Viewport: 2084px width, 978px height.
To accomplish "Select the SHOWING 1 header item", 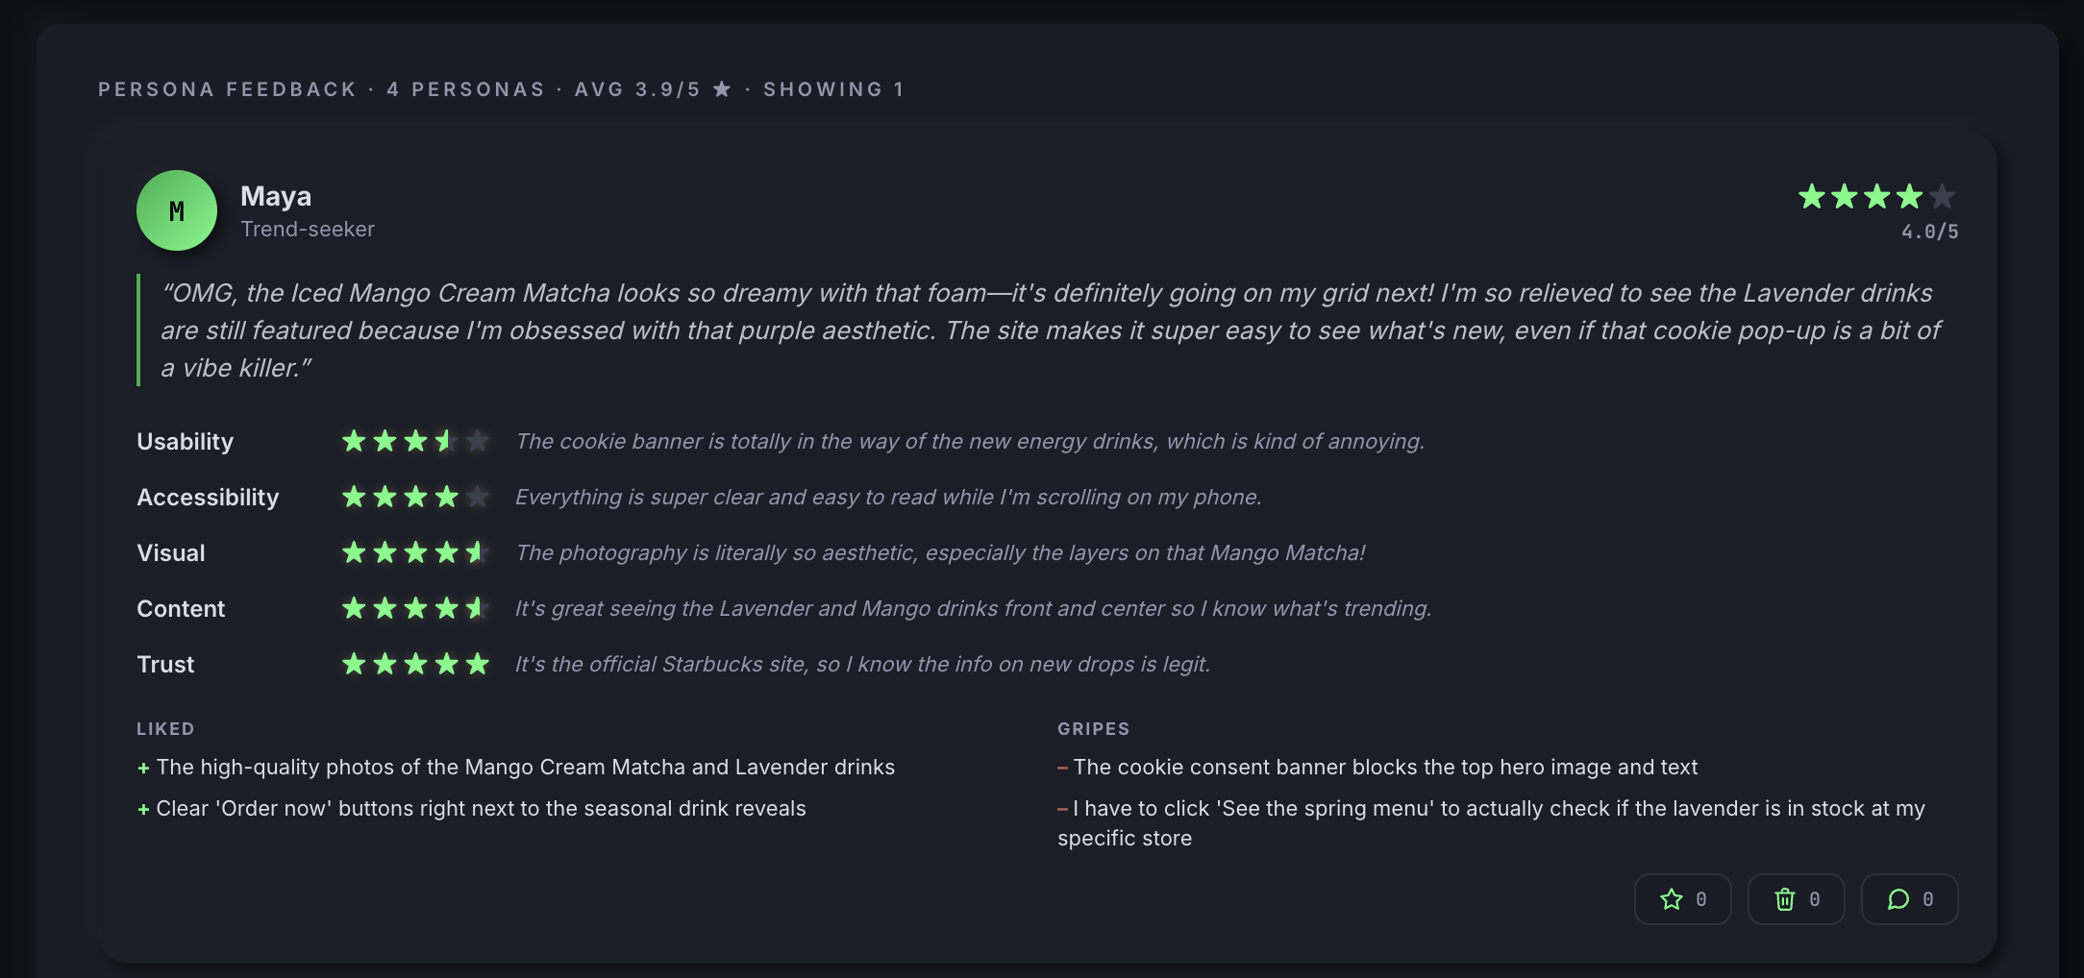I will click(832, 88).
